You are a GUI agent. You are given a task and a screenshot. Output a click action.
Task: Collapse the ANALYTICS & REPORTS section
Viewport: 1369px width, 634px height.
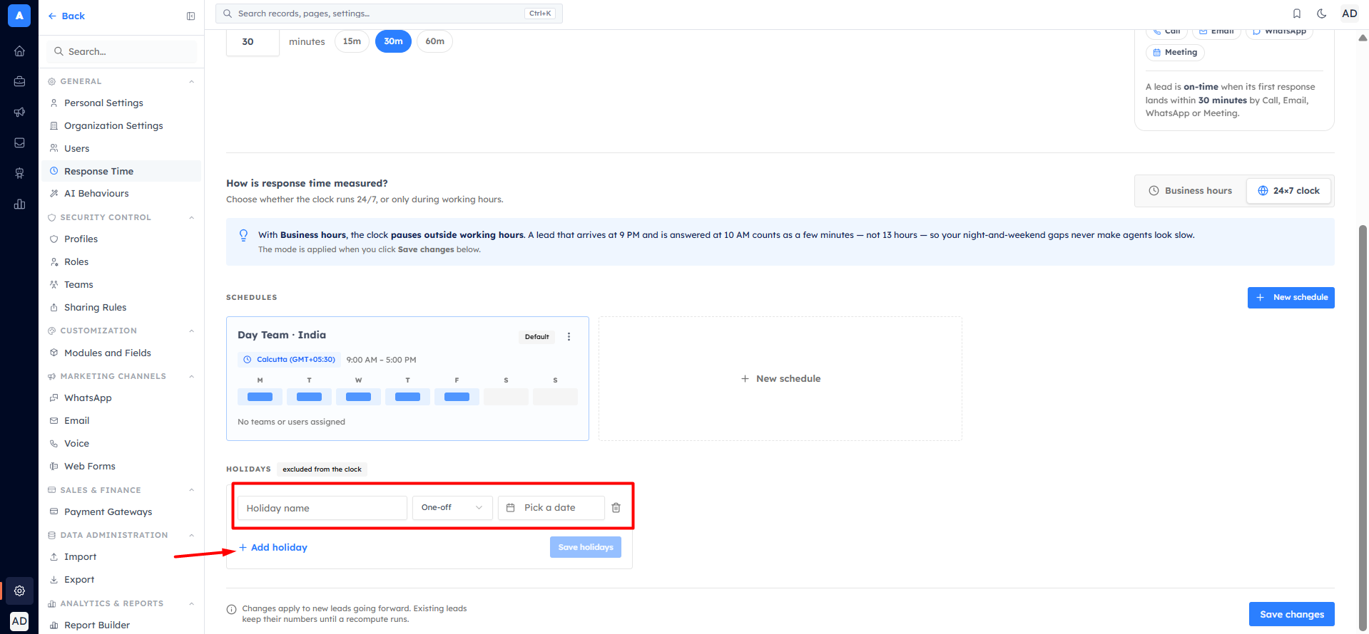[191, 603]
